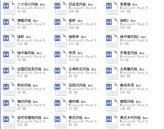Click the file name 建筑风格.doc

(131, 102)
